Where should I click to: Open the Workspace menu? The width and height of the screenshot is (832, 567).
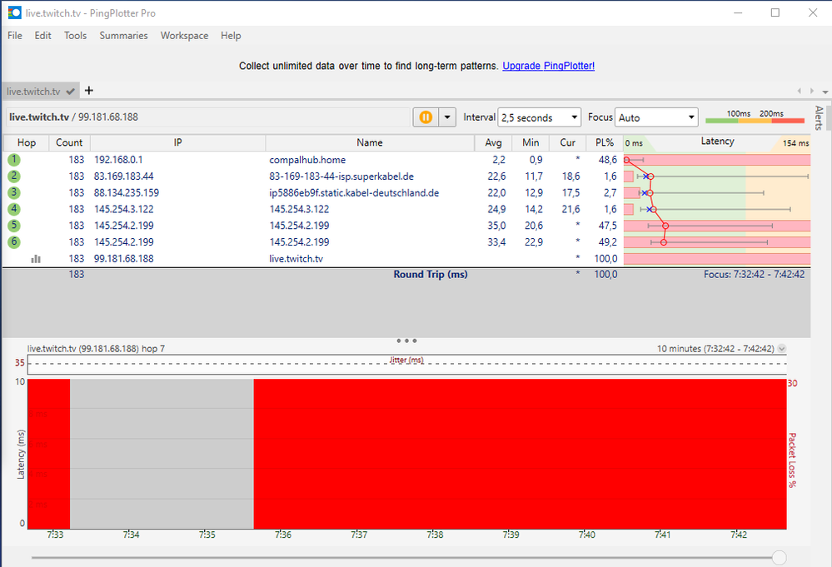tap(185, 36)
